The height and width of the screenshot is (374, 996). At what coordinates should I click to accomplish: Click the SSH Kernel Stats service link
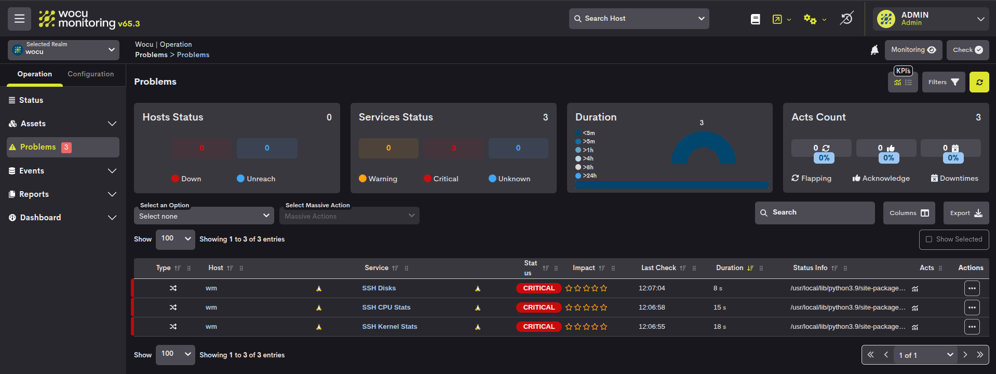(x=389, y=327)
